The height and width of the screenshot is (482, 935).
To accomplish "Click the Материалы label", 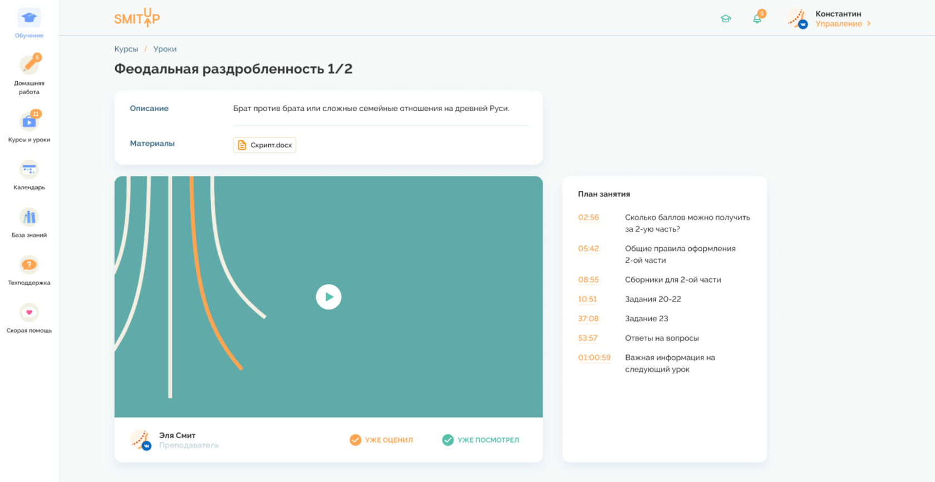I will pos(152,144).
